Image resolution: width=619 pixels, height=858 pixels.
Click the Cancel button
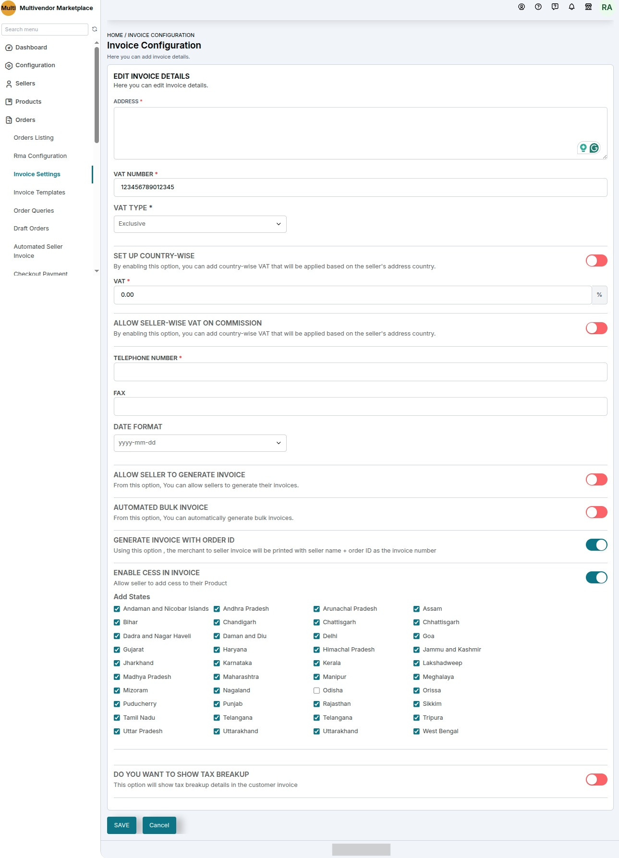point(159,825)
